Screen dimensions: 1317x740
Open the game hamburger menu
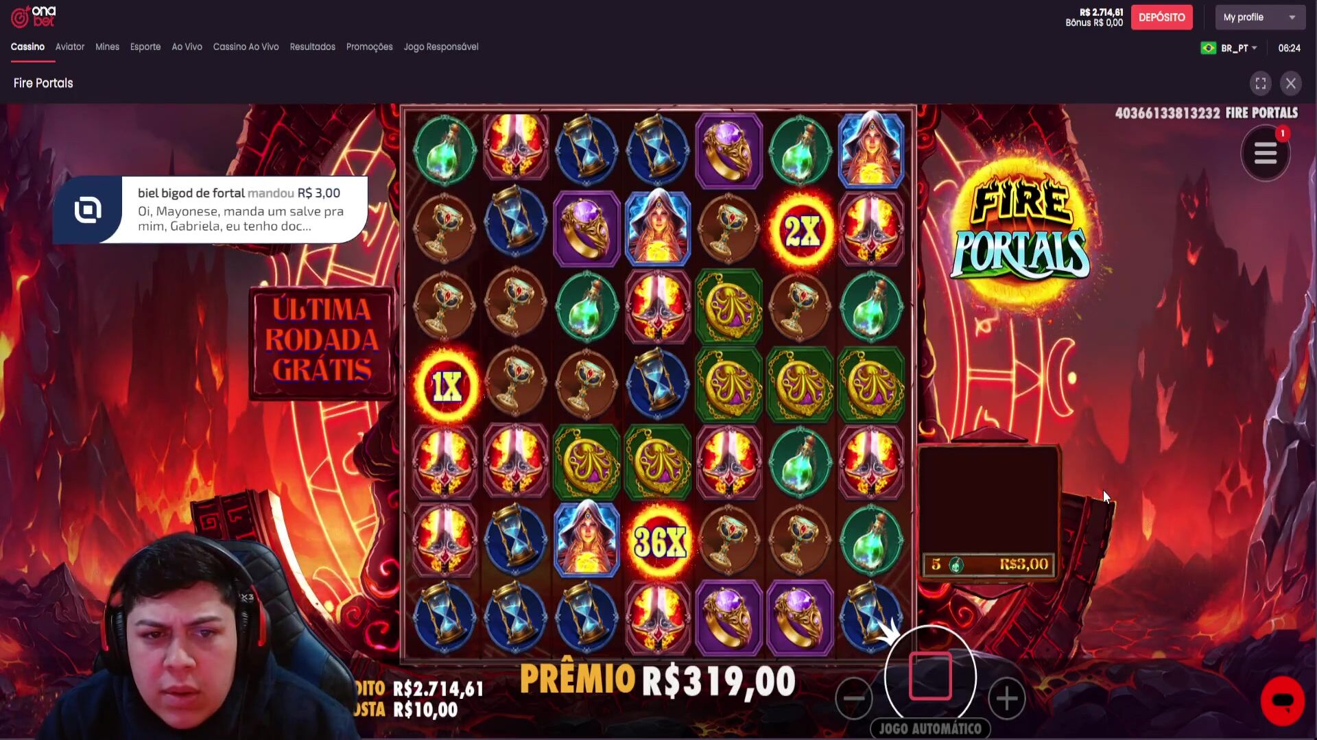[x=1265, y=153]
